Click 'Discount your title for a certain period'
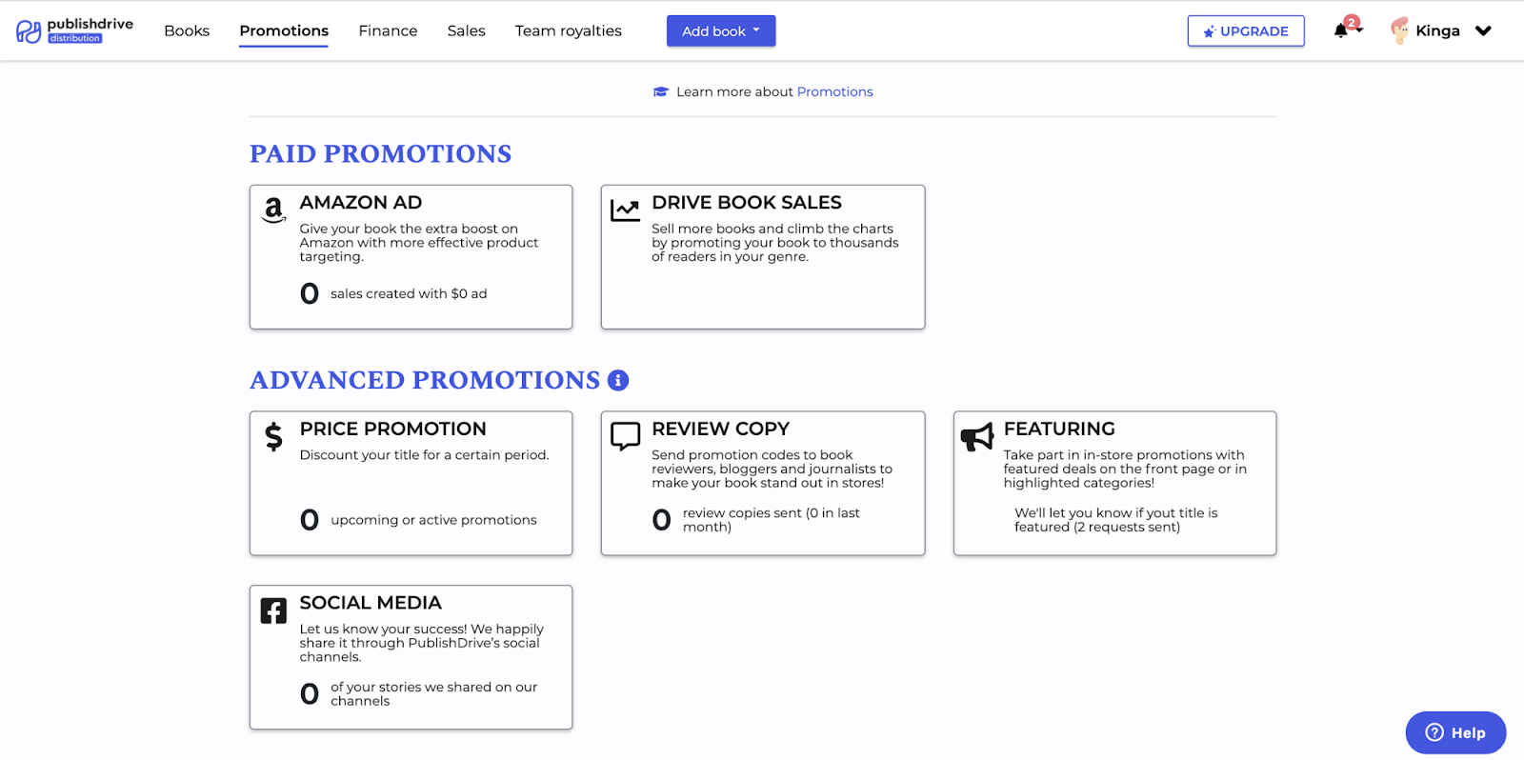This screenshot has width=1524, height=760. tap(425, 455)
